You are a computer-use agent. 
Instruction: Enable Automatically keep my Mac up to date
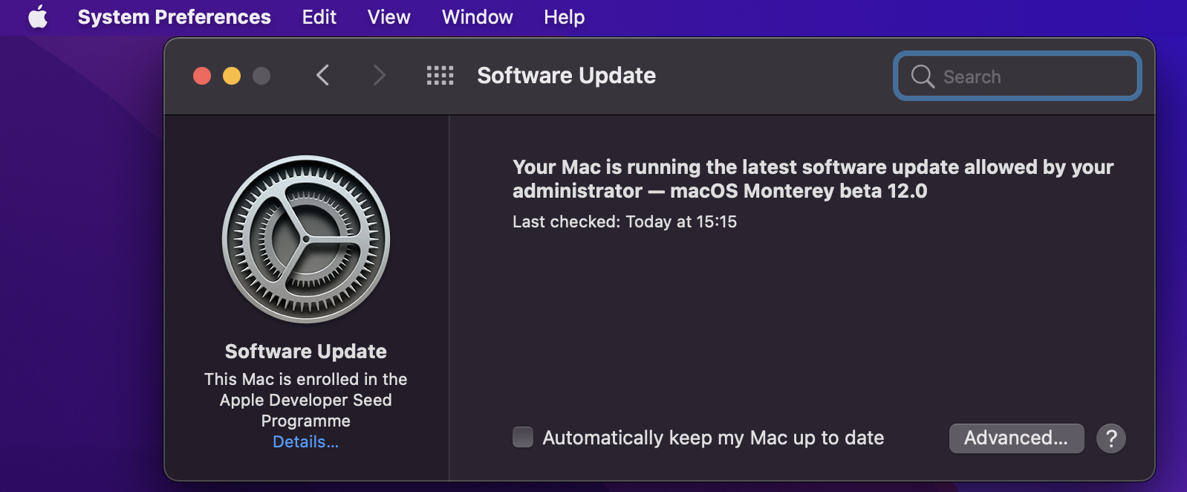tap(523, 437)
